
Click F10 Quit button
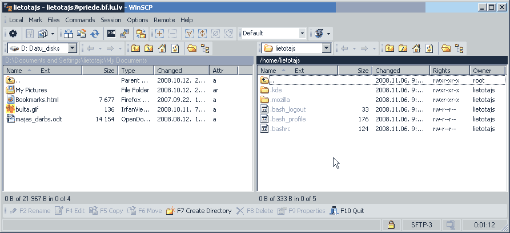347,211
